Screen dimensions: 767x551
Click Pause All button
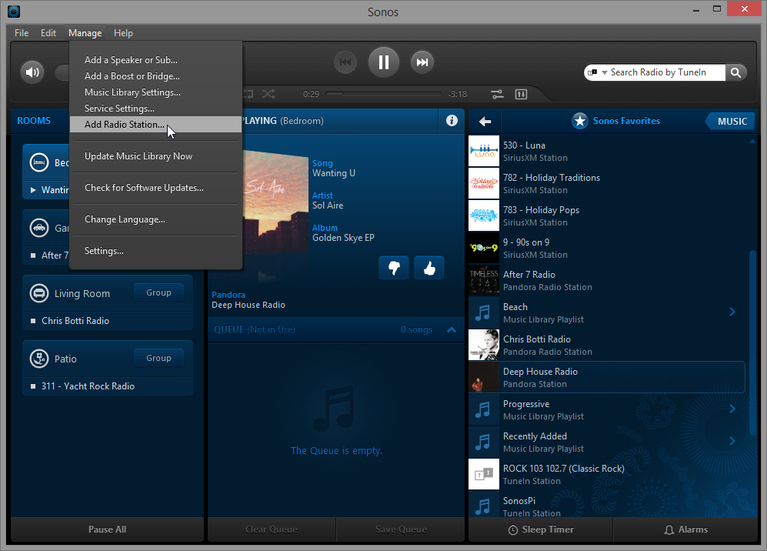point(107,529)
